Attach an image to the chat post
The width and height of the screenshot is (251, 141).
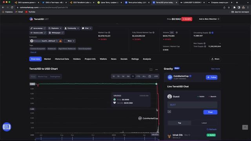coord(169,111)
